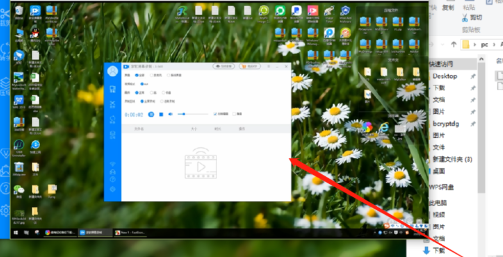Open the WPS desktop shortcut
Image resolution: width=503 pixels, height=257 pixels.
(x=19, y=102)
